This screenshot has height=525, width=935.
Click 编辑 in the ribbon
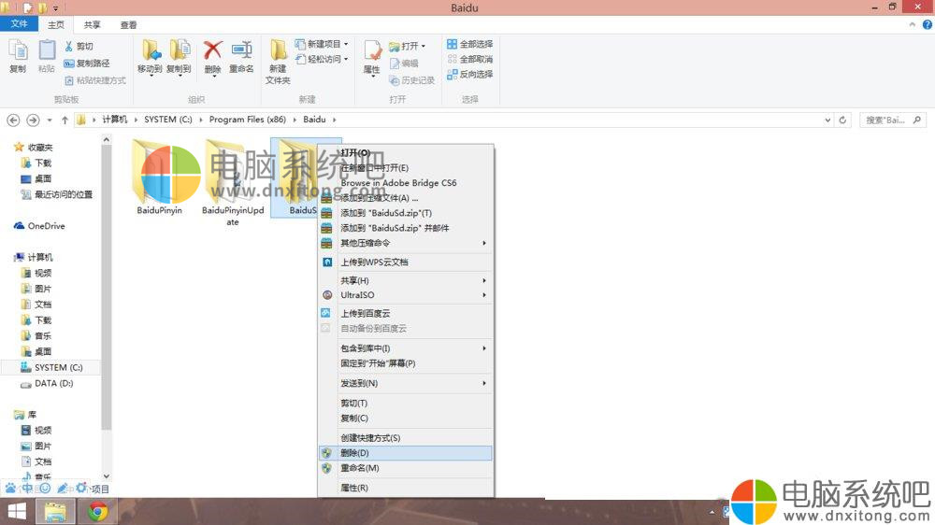click(404, 64)
